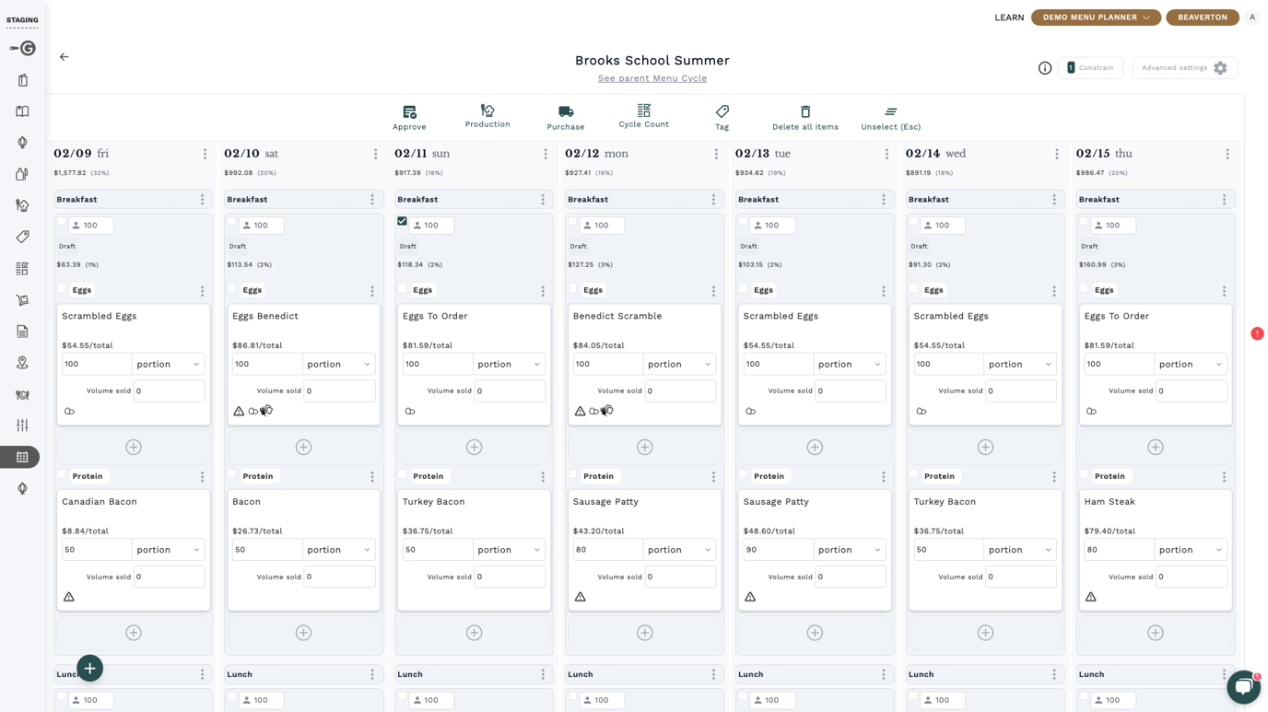Open the 02/13 tue day options menu
The width and height of the screenshot is (1268, 712).
pyautogui.click(x=886, y=154)
